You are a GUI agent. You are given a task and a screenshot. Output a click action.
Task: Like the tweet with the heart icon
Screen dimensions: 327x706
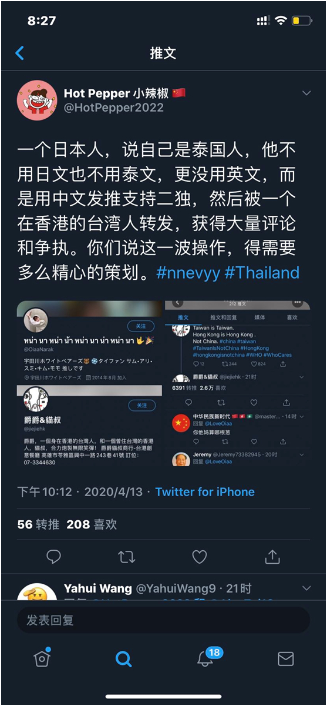tap(200, 556)
